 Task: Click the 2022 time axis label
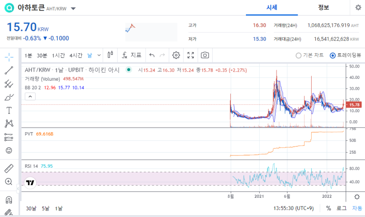[327, 196]
